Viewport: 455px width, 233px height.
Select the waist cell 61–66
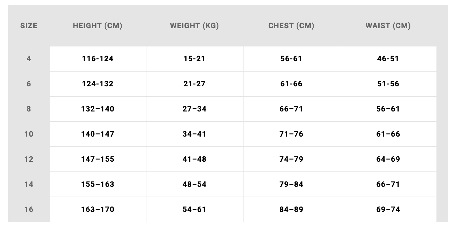[x=388, y=134]
